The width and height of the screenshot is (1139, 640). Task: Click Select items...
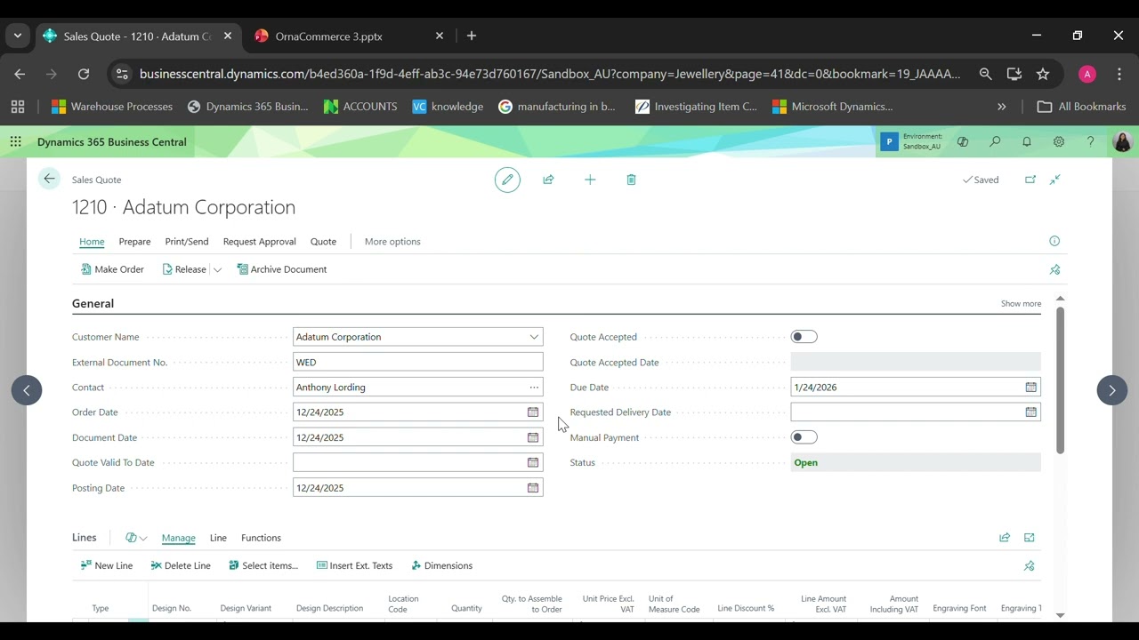[x=263, y=565]
